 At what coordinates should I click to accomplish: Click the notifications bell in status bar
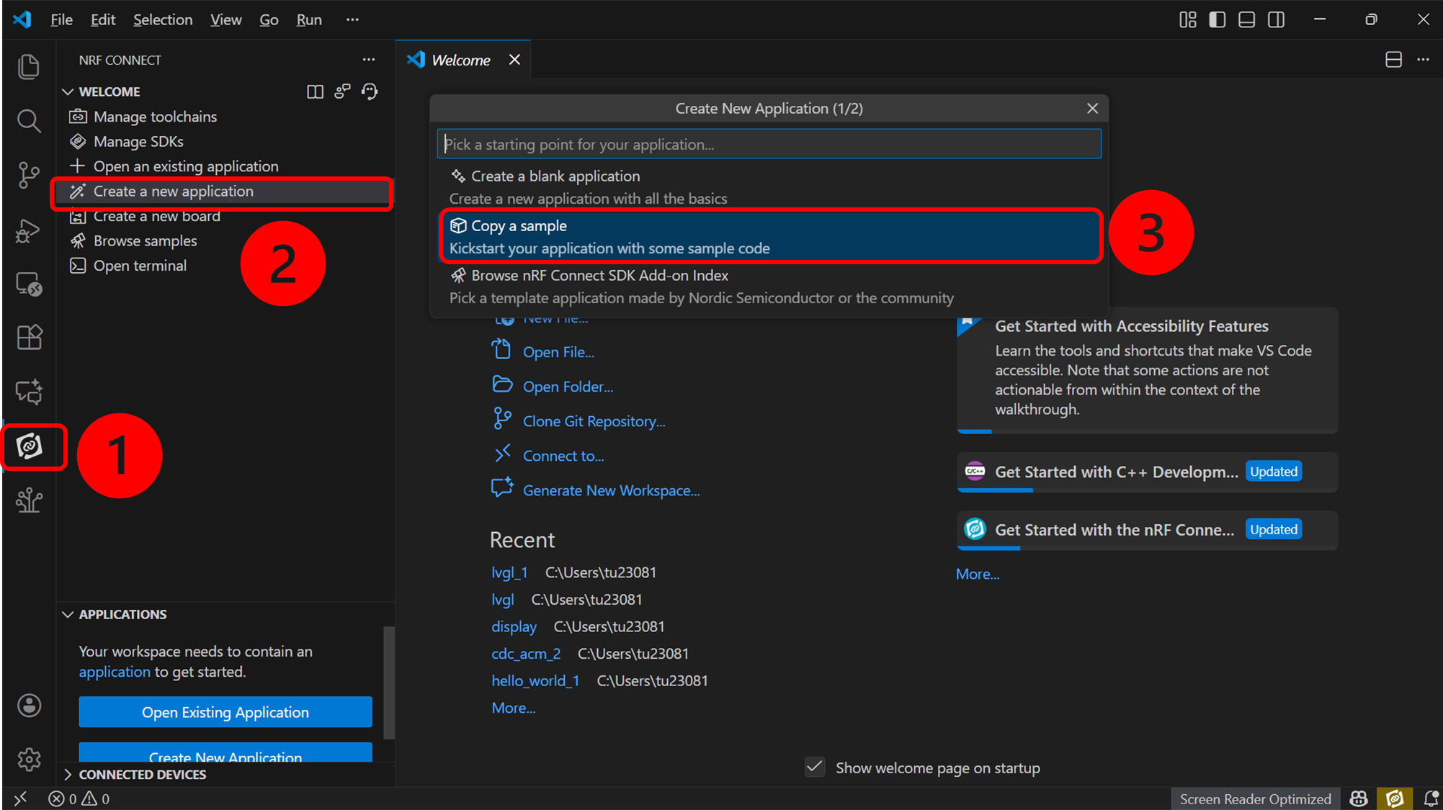click(1430, 798)
